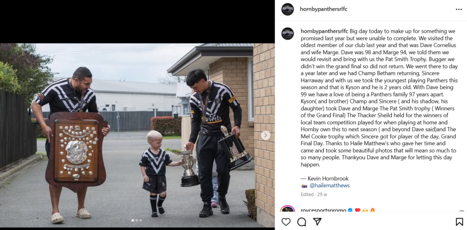The width and height of the screenshot is (467, 230).
Task: Open the hornbypanthersrlfc username in post header
Action: point(324,9)
